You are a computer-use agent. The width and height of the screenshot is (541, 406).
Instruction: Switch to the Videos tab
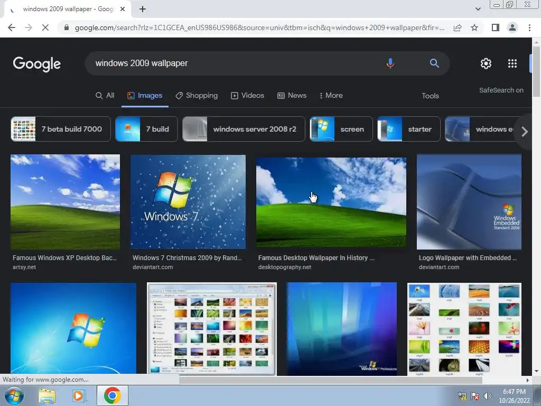pyautogui.click(x=247, y=95)
